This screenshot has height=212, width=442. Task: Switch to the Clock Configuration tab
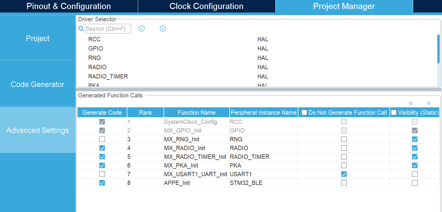(206, 6)
